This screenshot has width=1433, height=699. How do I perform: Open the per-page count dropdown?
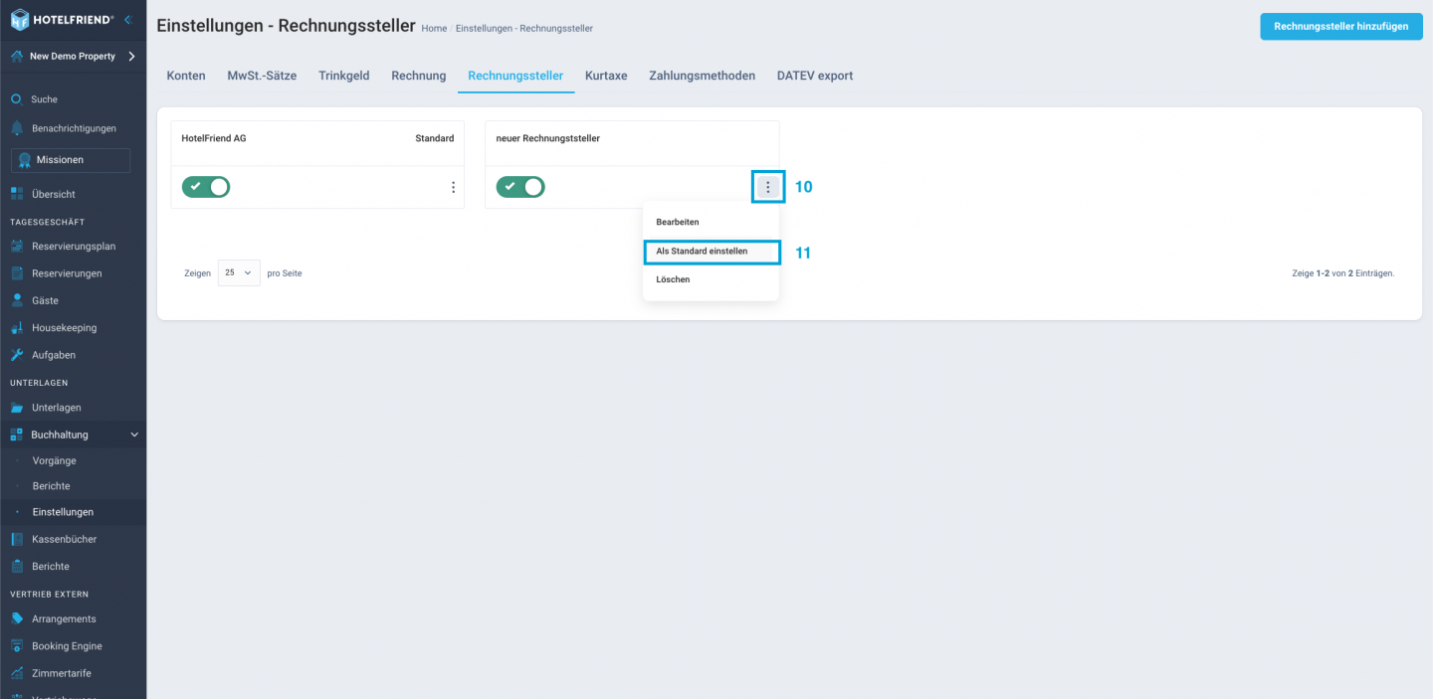(x=239, y=272)
